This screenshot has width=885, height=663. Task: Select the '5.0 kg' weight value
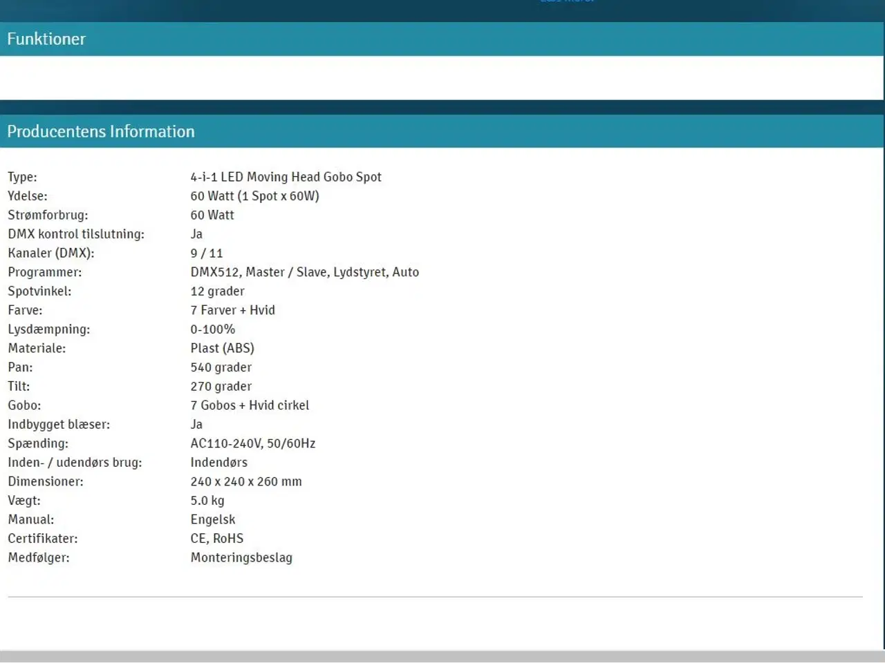(x=207, y=501)
